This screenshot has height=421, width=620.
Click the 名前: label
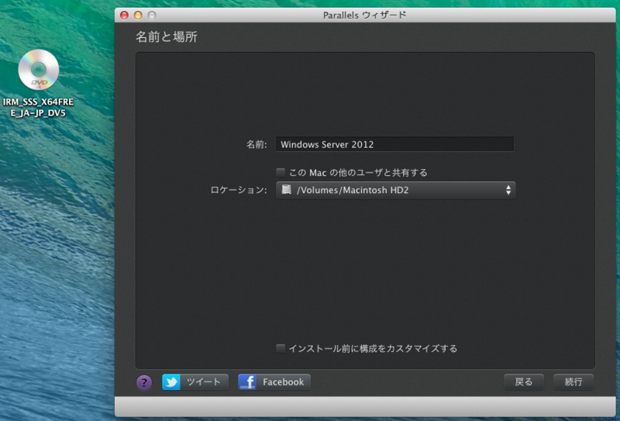tap(257, 144)
